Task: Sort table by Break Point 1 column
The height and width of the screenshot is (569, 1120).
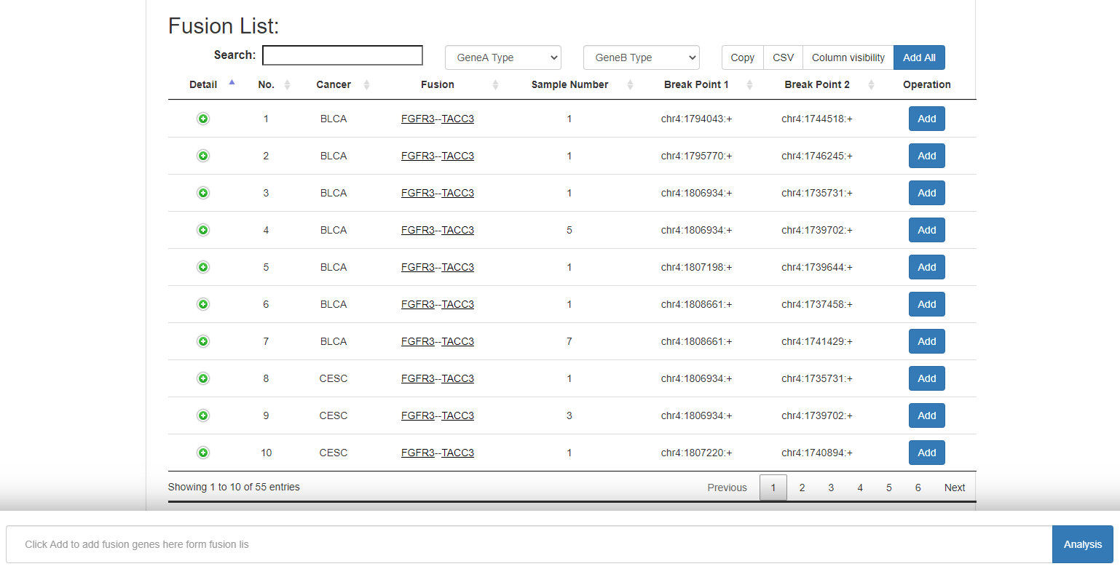Action: coord(696,84)
